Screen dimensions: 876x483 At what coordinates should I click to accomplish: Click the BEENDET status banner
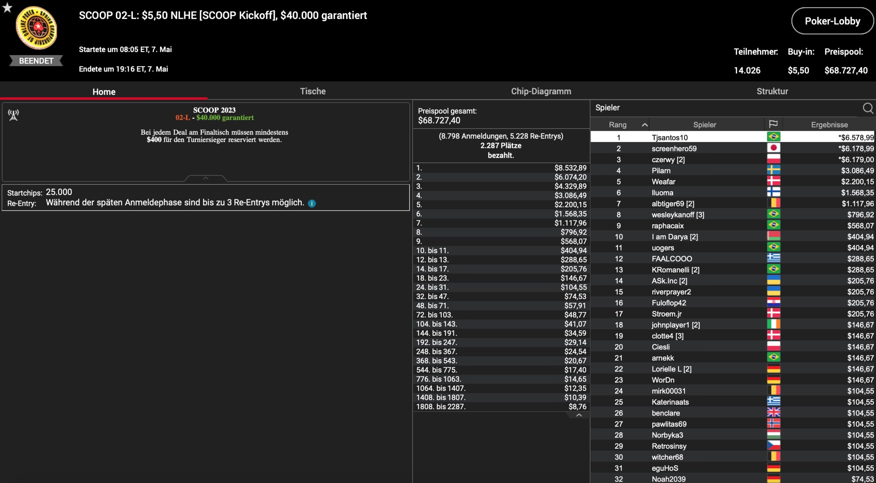coord(36,61)
